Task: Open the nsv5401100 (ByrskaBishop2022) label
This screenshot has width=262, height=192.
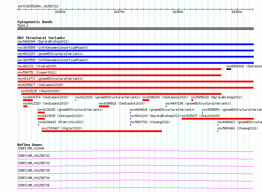Action: click(155, 116)
